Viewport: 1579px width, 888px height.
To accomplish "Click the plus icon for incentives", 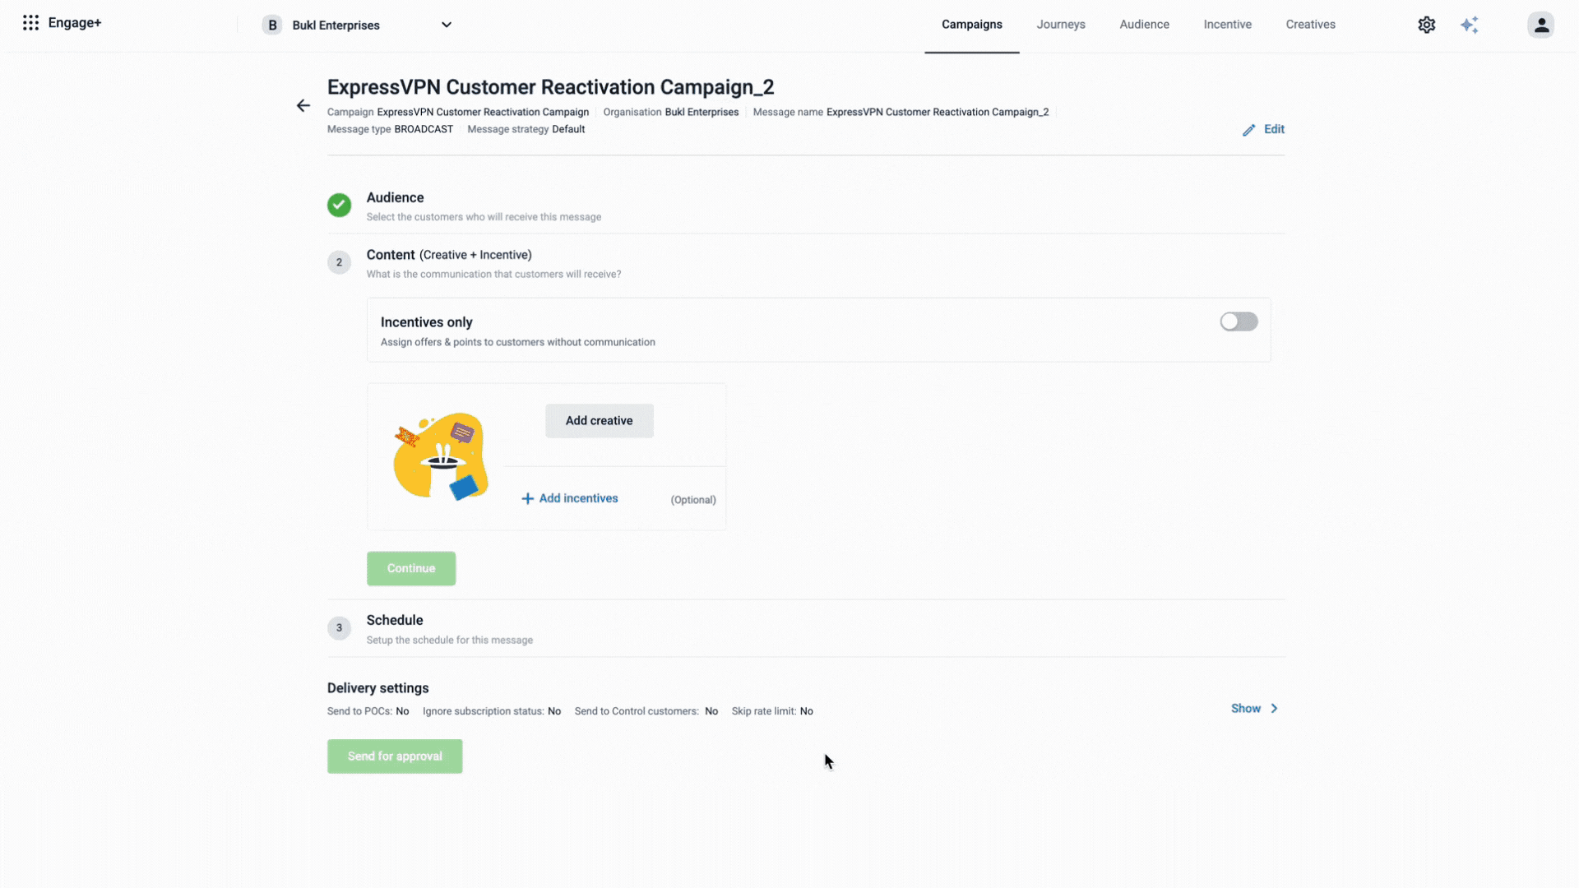I will 527,499.
